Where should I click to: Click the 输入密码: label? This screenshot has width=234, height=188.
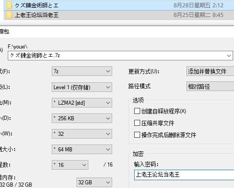click(146, 164)
